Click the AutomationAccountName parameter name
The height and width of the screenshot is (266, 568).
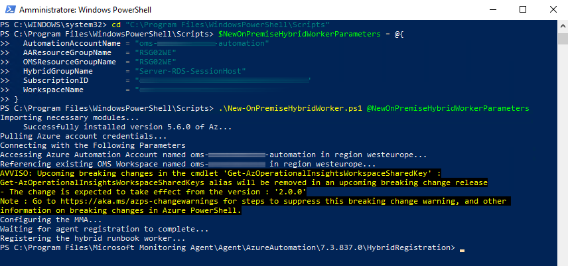pos(72,43)
